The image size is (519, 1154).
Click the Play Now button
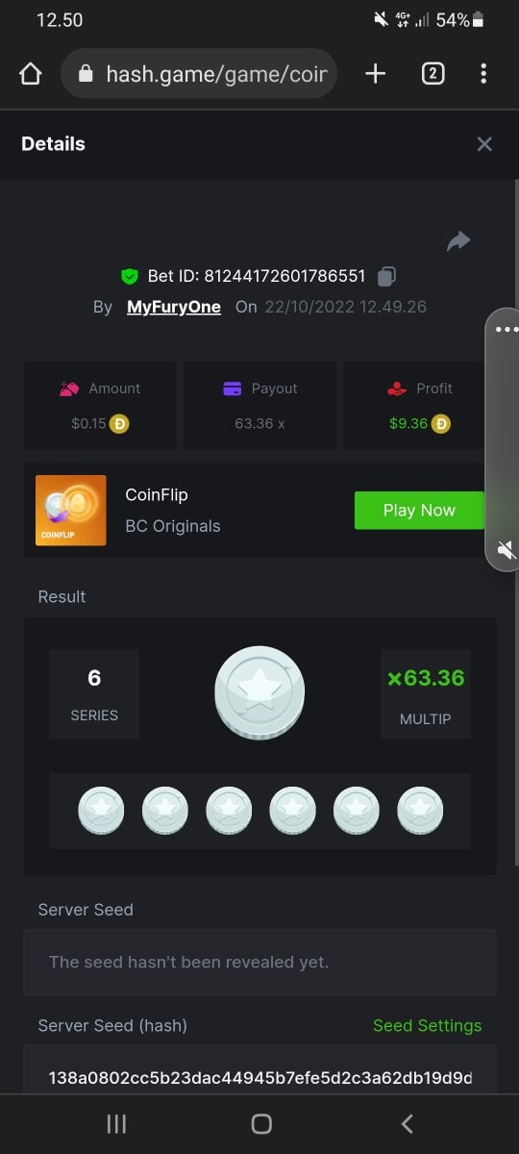[419, 511]
